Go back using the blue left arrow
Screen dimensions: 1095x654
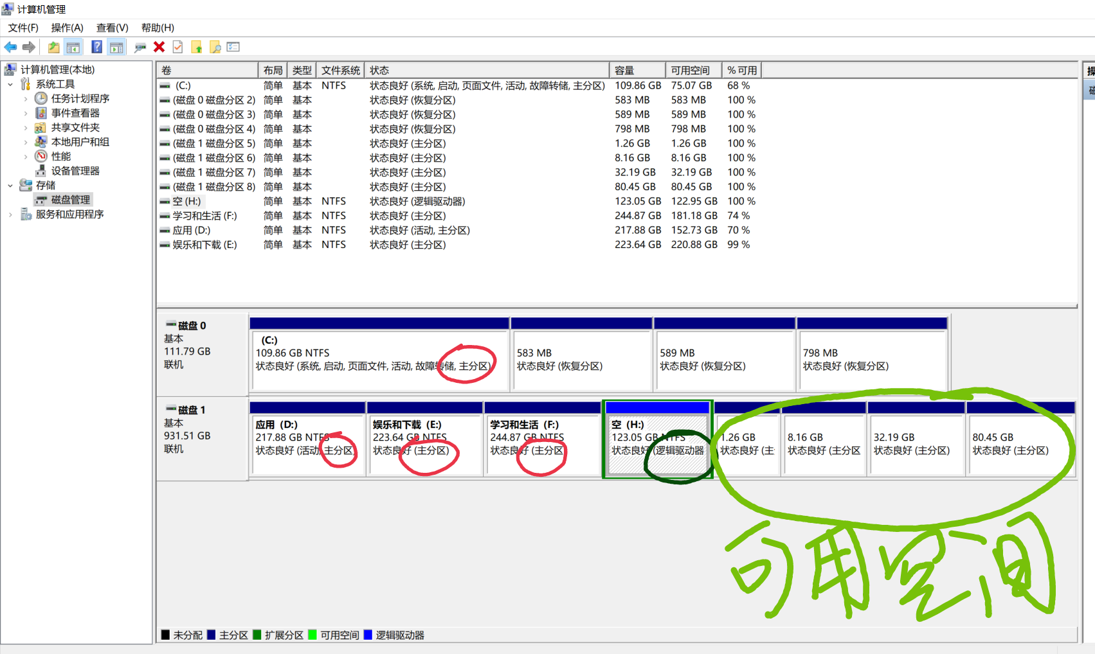tap(10, 47)
